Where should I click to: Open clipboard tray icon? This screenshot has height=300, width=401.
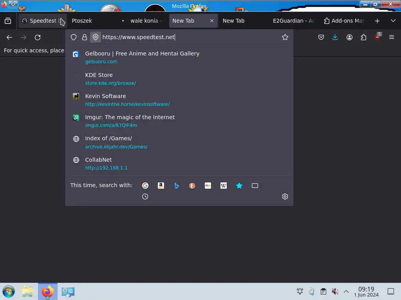coord(323,291)
